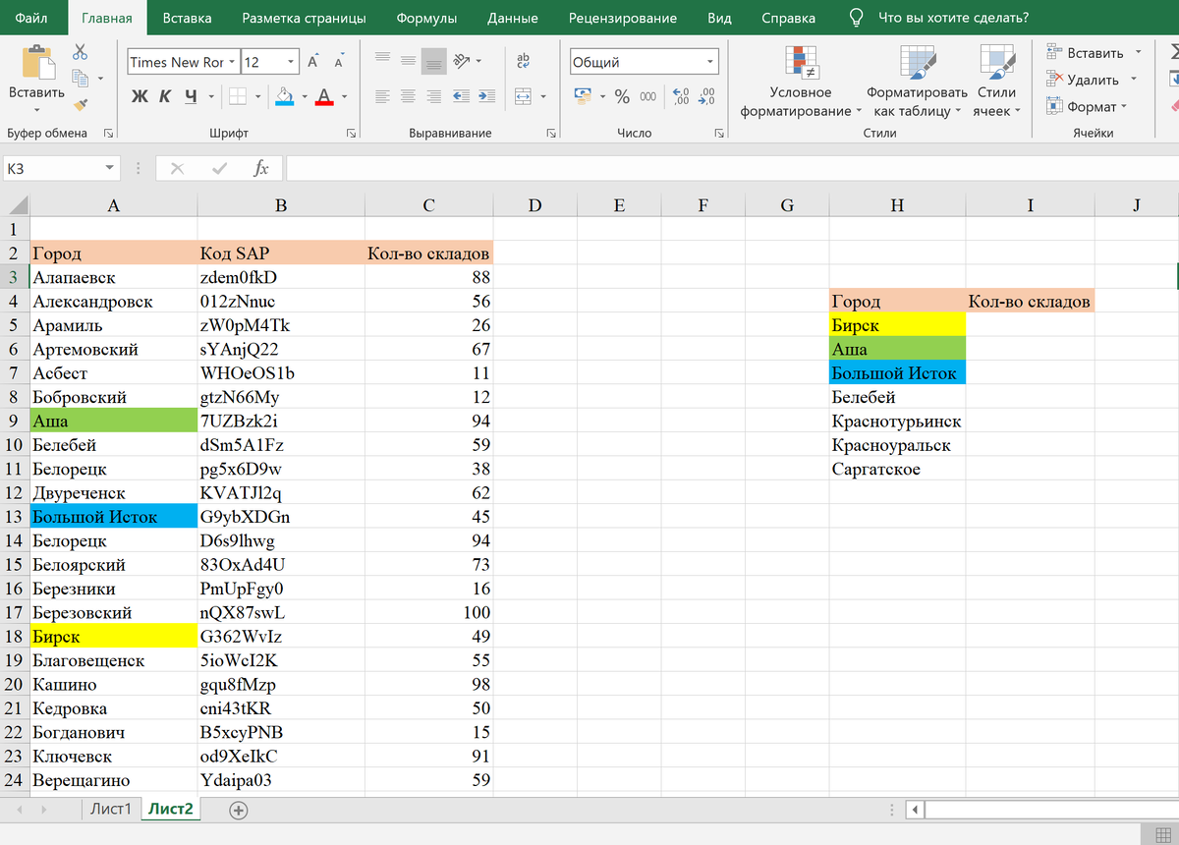Expand Буфер обмена dialog launcher
The width and height of the screenshot is (1179, 845).
[x=108, y=133]
